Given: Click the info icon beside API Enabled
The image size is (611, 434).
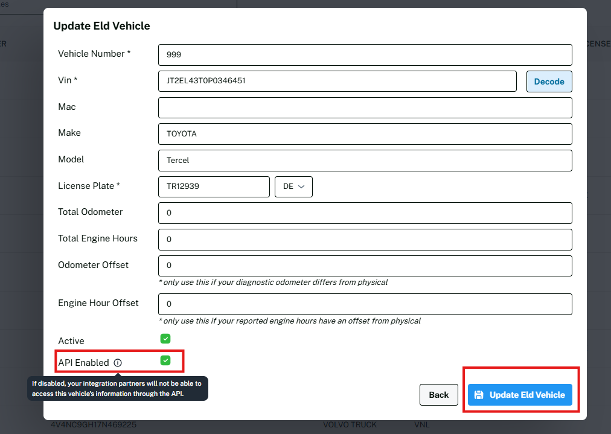Looking at the screenshot, I should click(118, 363).
